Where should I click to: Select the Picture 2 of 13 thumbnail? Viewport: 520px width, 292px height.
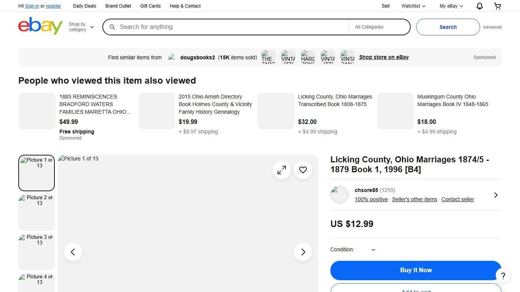click(x=36, y=212)
